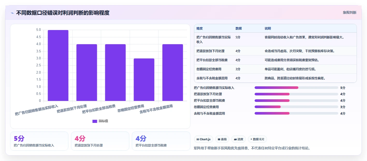Click the chart bar for 把广告归因销售额当实际收入
367x161 pixels.
tap(58, 65)
